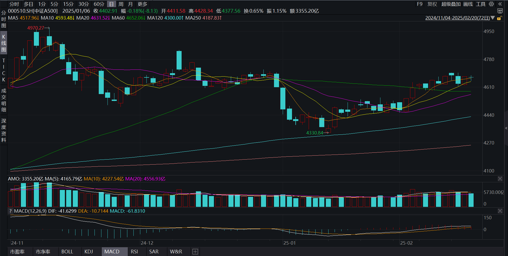Click the 2024/11/04-2025/02/20 date range link
The image size is (508, 256).
pyautogui.click(x=457, y=18)
